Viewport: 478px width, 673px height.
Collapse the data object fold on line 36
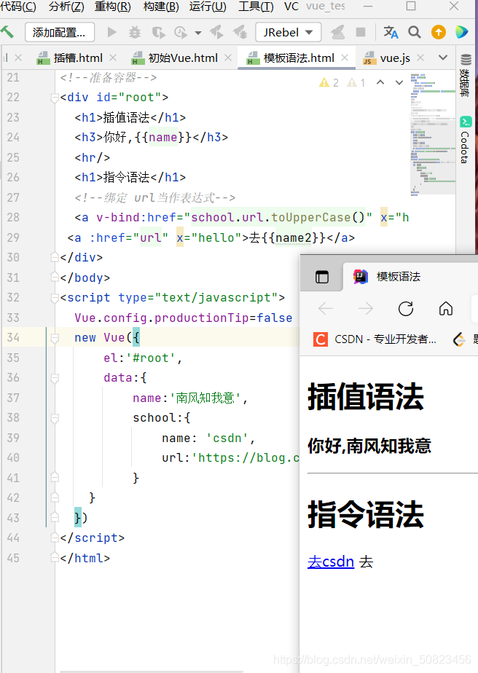tap(55, 378)
